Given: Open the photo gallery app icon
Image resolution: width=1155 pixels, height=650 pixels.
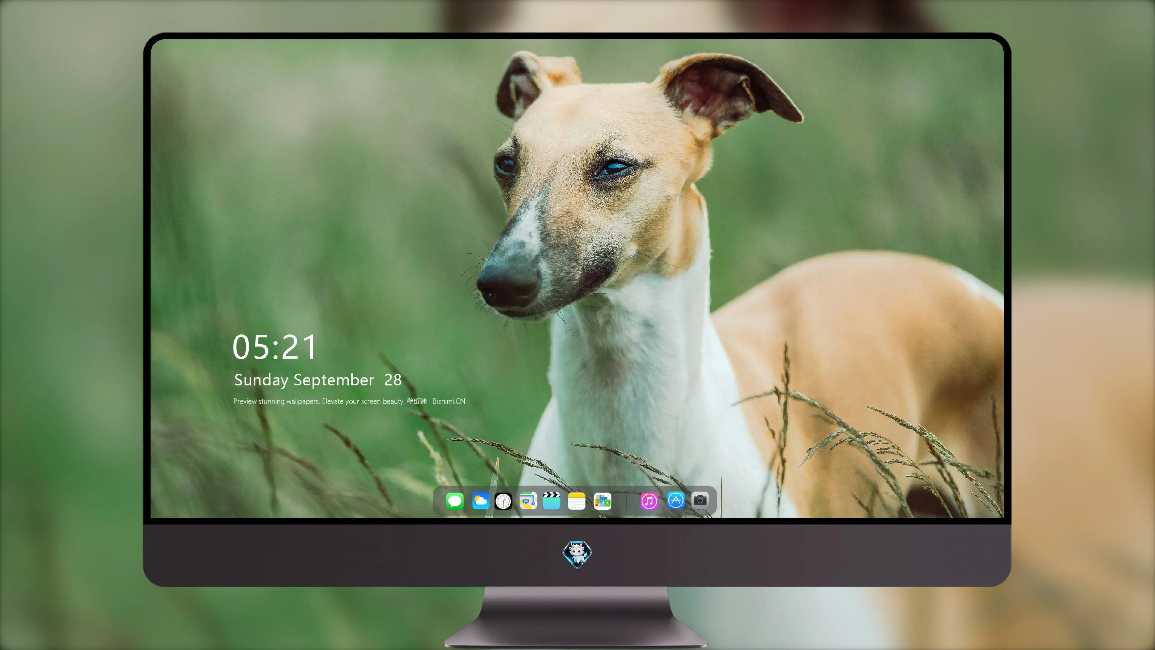Looking at the screenshot, I should click(x=602, y=501).
